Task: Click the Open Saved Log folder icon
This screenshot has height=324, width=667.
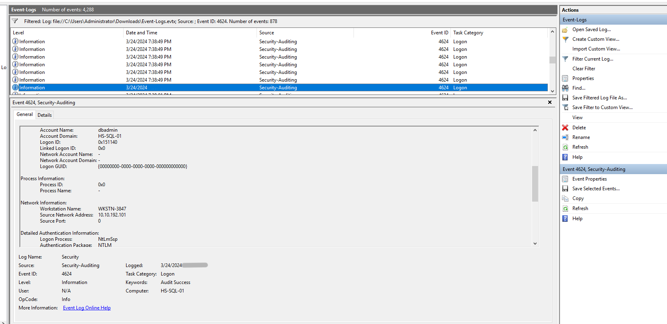Action: [x=565, y=29]
